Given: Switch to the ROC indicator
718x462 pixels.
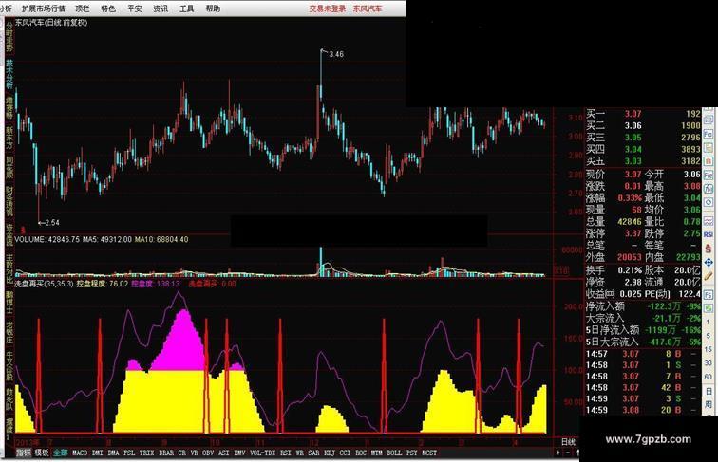Looking at the screenshot, I should pos(361,453).
